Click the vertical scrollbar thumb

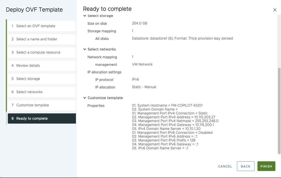coord(279,110)
